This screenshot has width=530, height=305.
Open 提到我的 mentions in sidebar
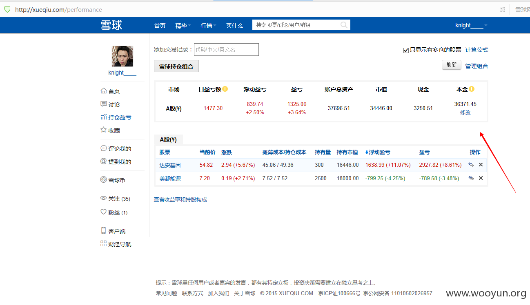[x=116, y=162]
